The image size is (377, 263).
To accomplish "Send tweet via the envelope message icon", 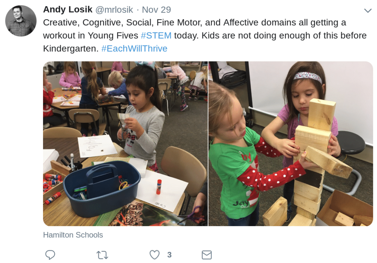I will 207,255.
